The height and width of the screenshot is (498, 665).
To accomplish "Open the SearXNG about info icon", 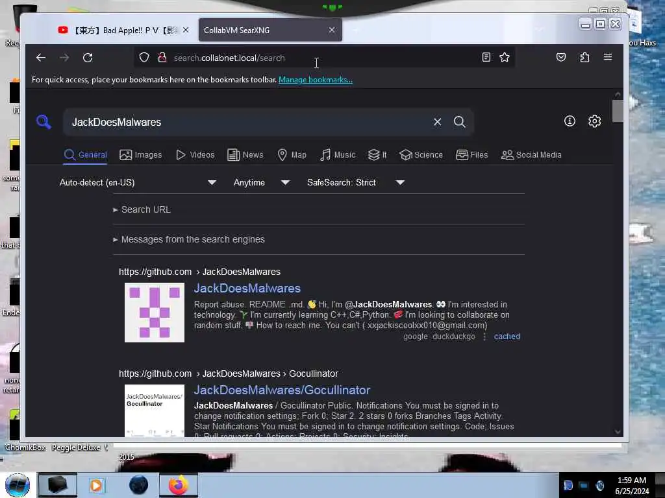I will coord(570,121).
